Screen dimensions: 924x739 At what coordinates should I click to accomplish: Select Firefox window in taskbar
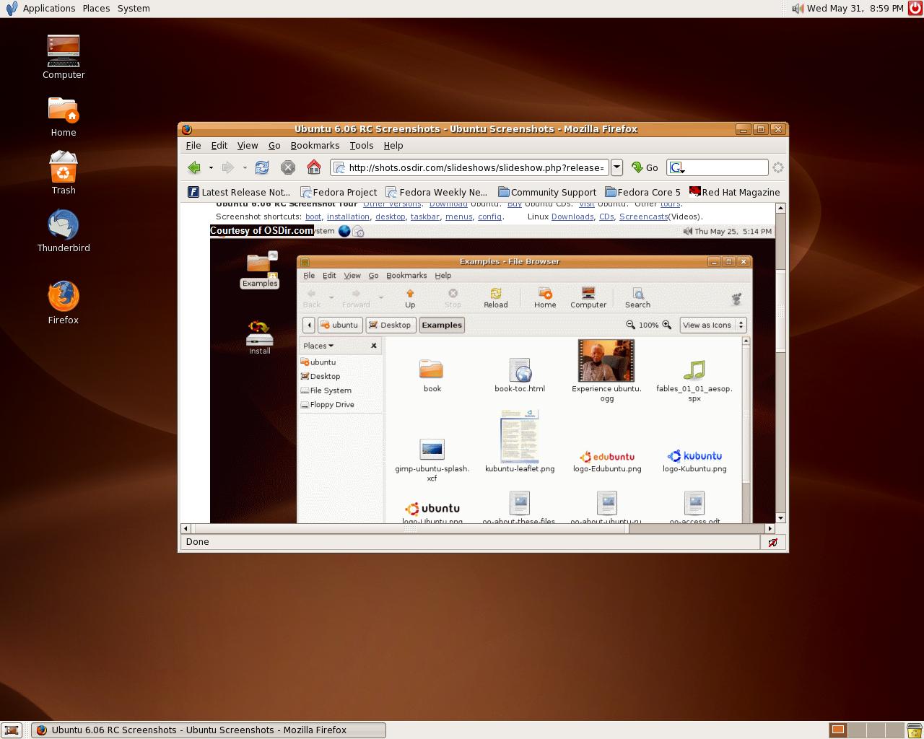[209, 730]
